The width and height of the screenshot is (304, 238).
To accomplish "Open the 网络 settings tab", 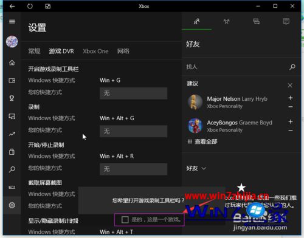I will [123, 51].
